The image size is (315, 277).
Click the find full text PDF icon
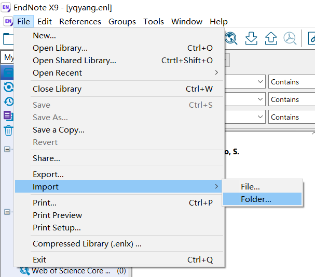290,38
